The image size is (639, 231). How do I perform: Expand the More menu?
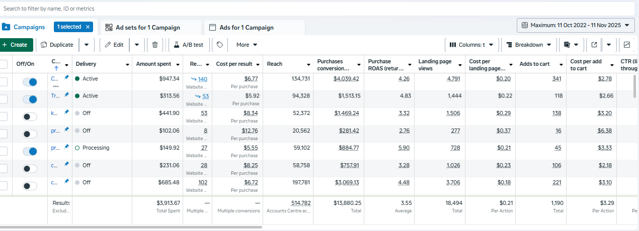[247, 45]
